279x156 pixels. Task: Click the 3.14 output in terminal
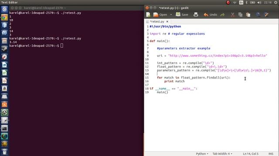click(13, 42)
